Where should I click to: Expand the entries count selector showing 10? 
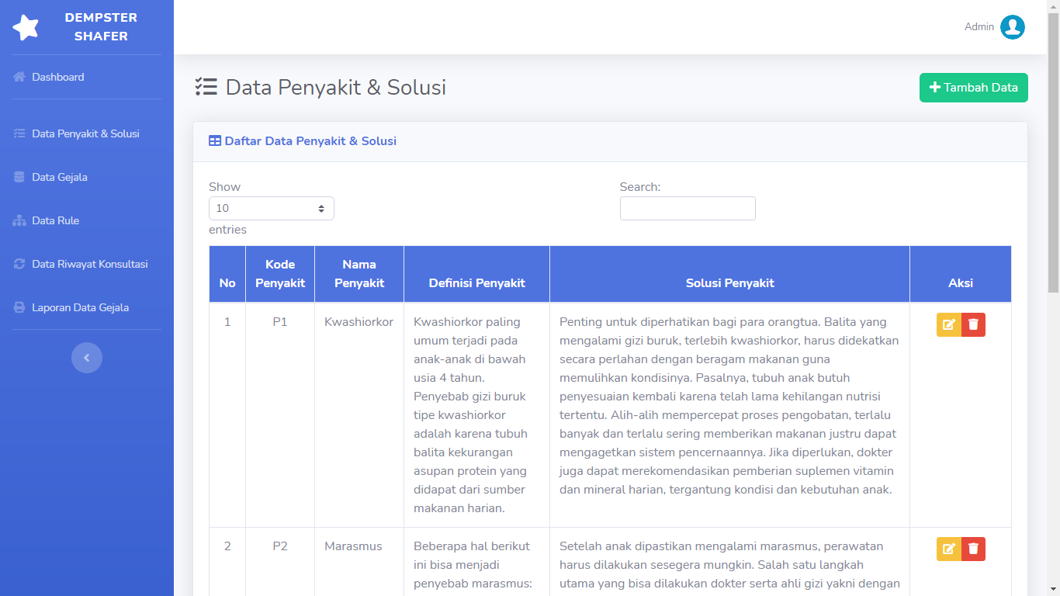(x=271, y=208)
